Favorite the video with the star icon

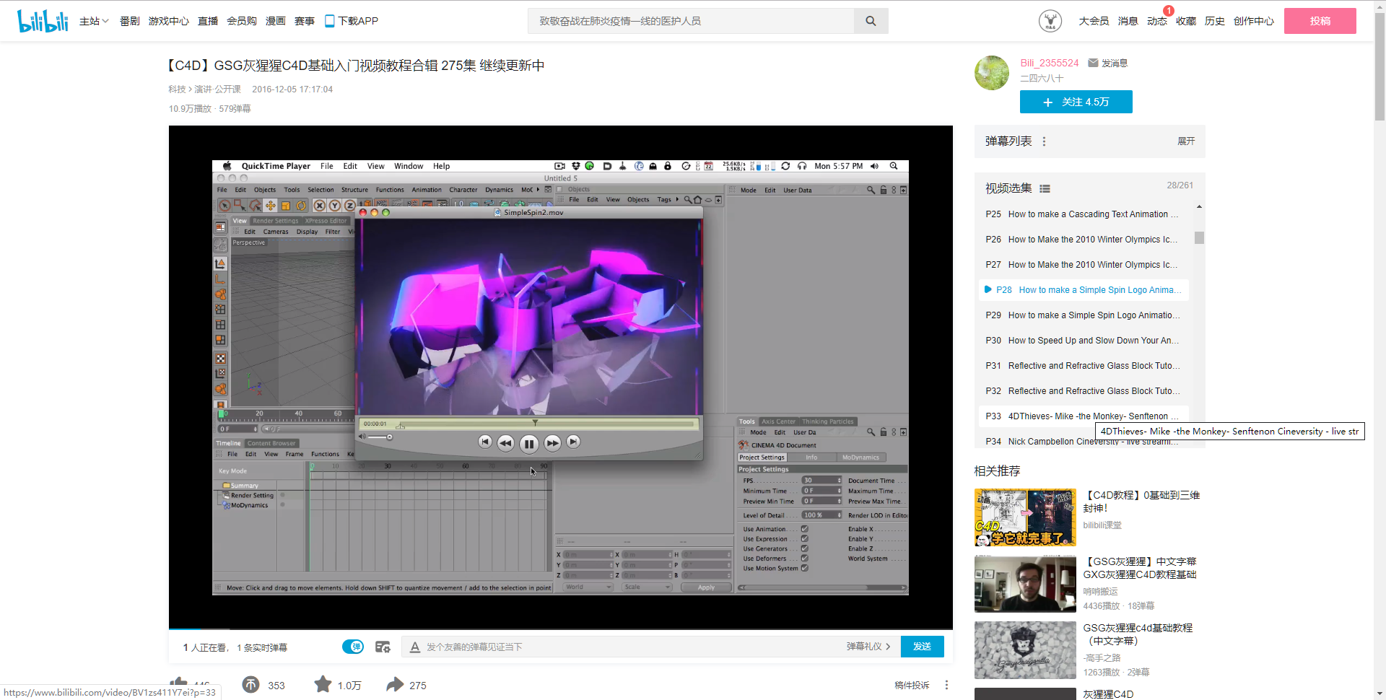pos(323,684)
